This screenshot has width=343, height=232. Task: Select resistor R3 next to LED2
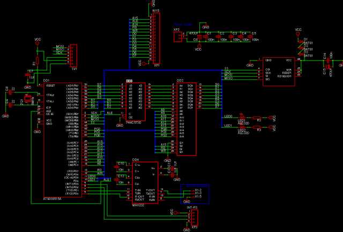coord(257,127)
